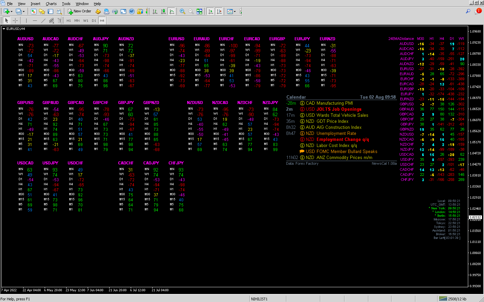This screenshot has height=302, width=484.
Task: Open the search magnifier icon
Action: (468, 11)
